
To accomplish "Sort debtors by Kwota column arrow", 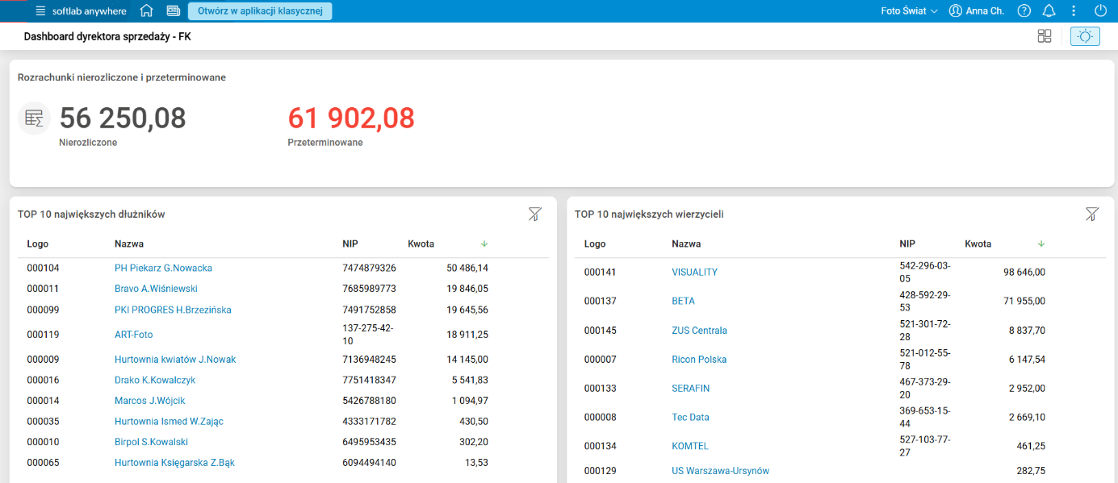I will (x=484, y=244).
